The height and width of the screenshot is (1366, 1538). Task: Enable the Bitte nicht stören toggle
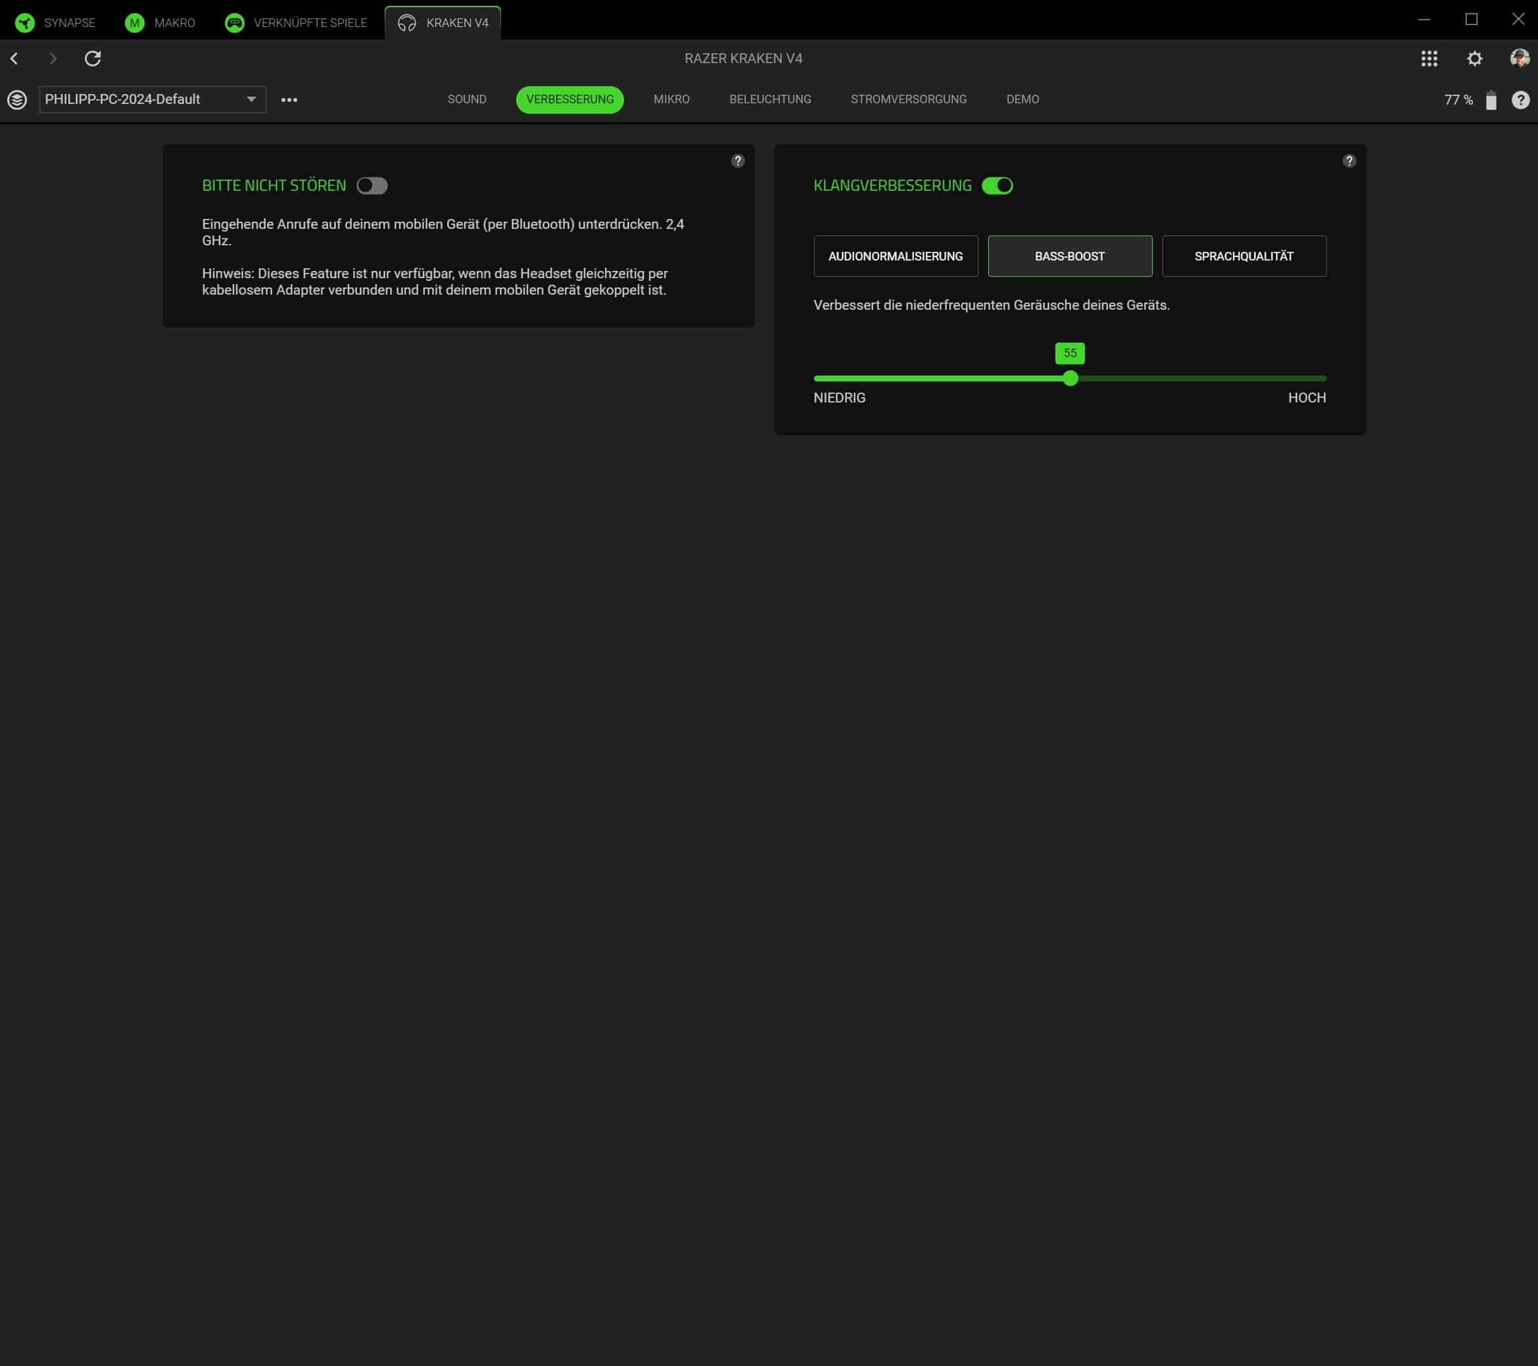[372, 185]
